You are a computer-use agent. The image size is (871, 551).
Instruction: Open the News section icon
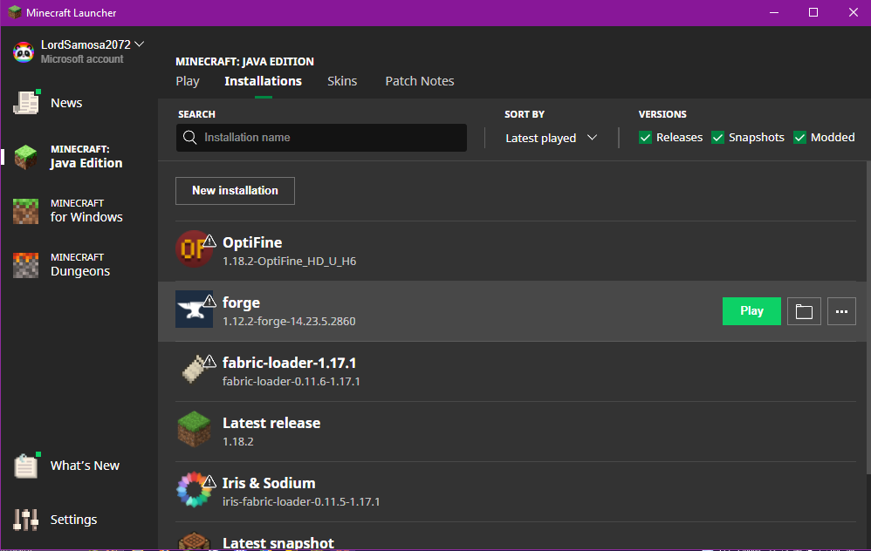(26, 103)
